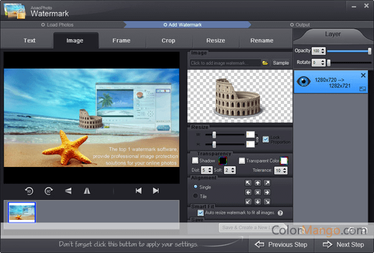
Task: Open the Crop tab
Action: pos(168,41)
